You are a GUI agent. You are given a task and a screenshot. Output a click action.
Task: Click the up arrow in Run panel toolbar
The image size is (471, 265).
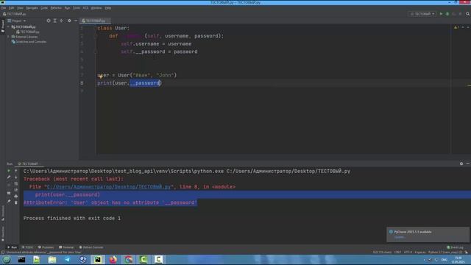tap(16, 171)
